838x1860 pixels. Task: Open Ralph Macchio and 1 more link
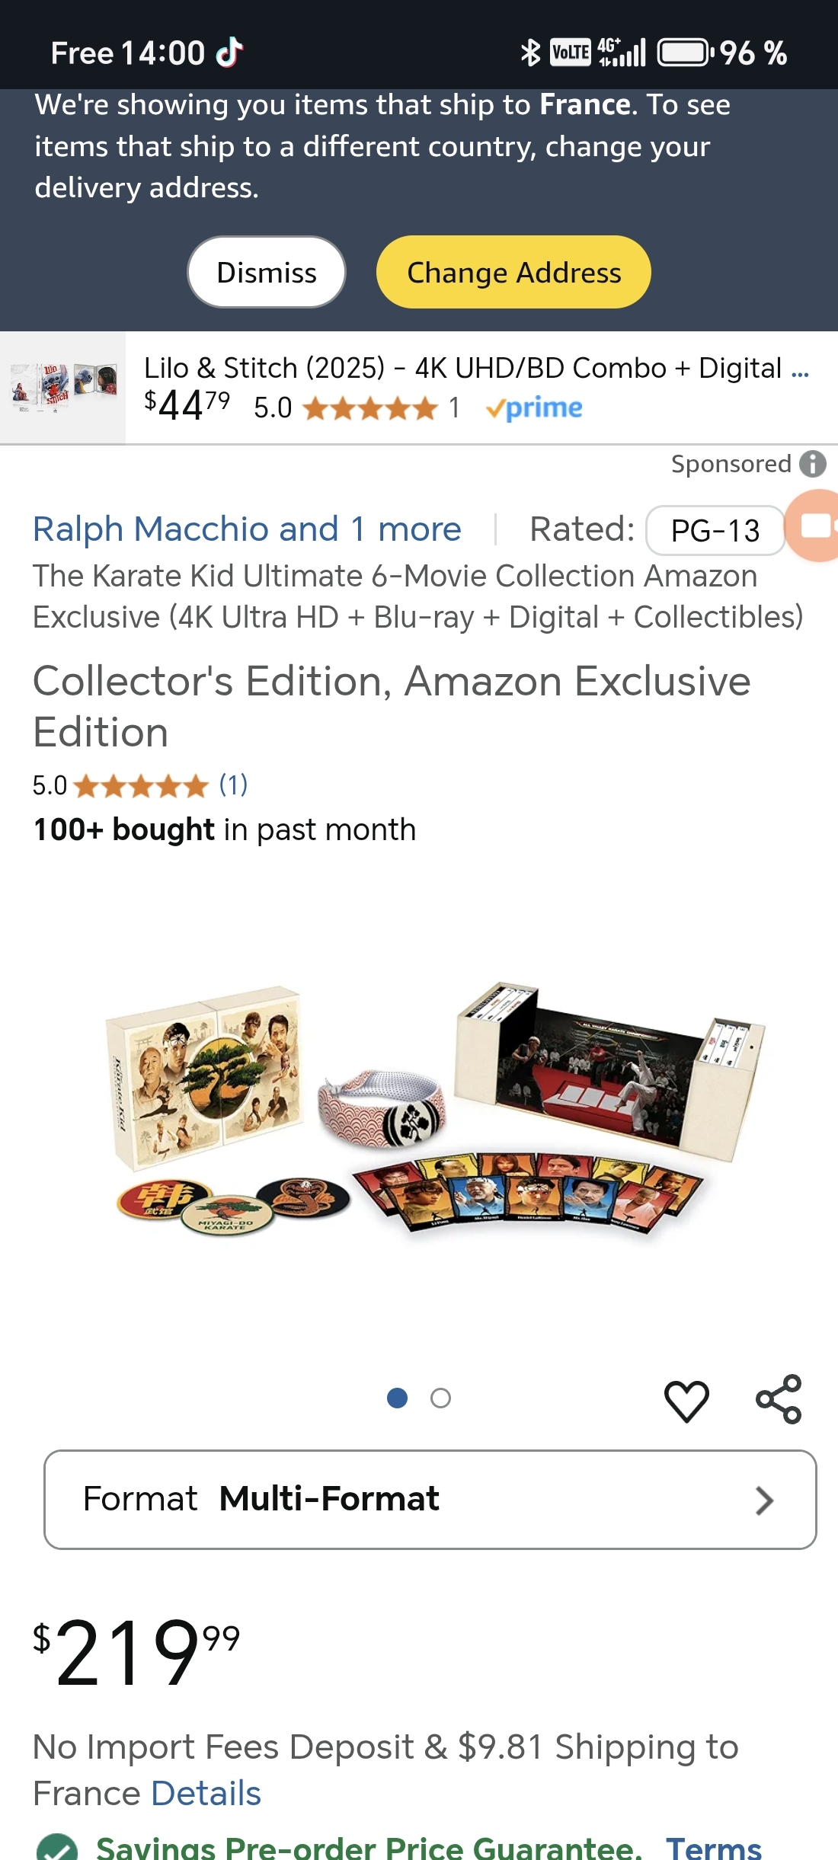tap(247, 529)
